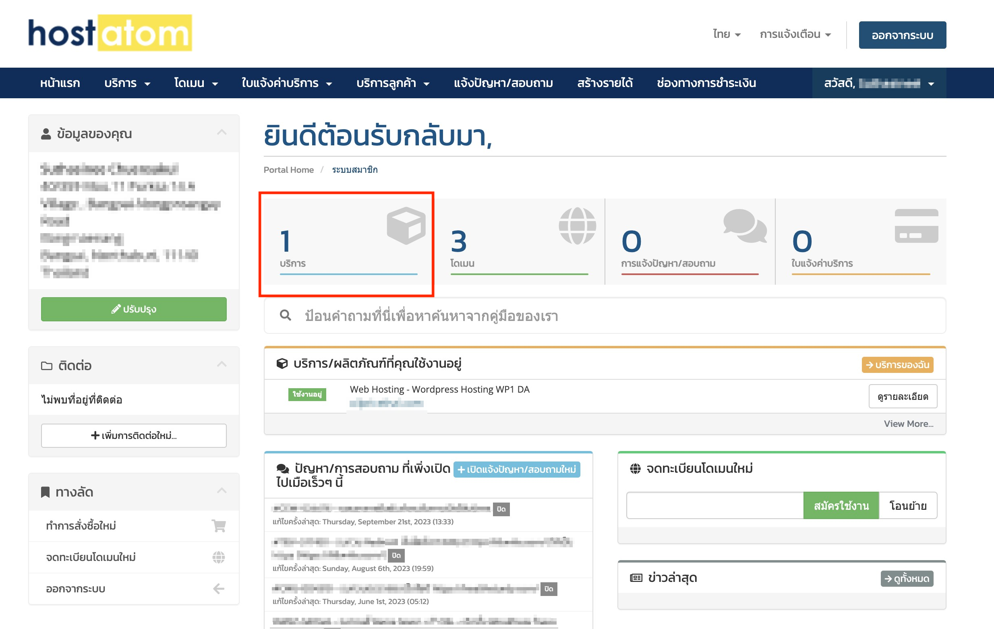
Task: Open ticket updated June 1st, 2023
Action: coord(405,589)
